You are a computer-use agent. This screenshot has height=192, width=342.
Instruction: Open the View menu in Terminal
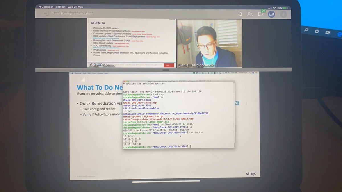click(x=94, y=73)
